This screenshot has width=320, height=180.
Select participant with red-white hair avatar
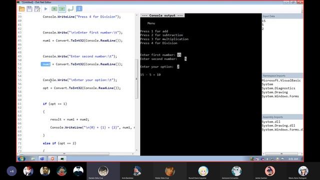tap(28, 171)
